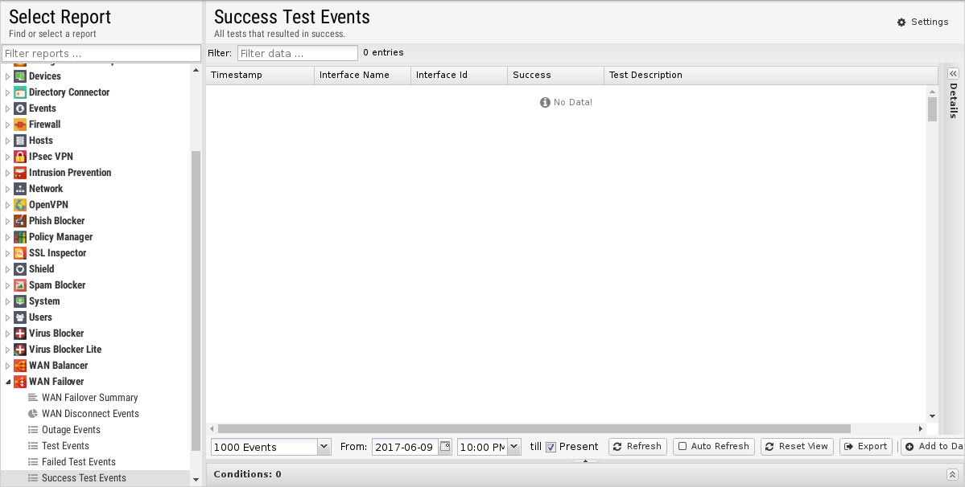Open the WAN Disconnect Events report
Screen dimensions: 965x487
[x=90, y=413]
